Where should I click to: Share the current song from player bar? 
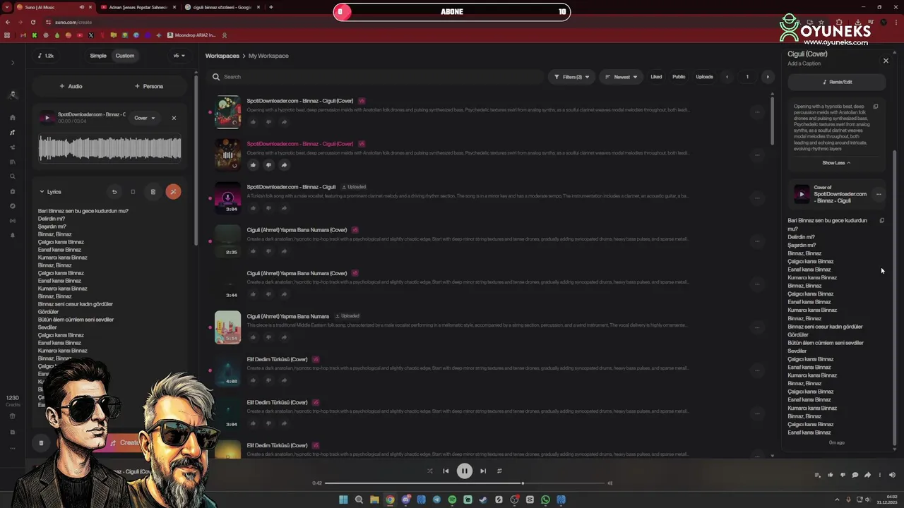point(867,475)
